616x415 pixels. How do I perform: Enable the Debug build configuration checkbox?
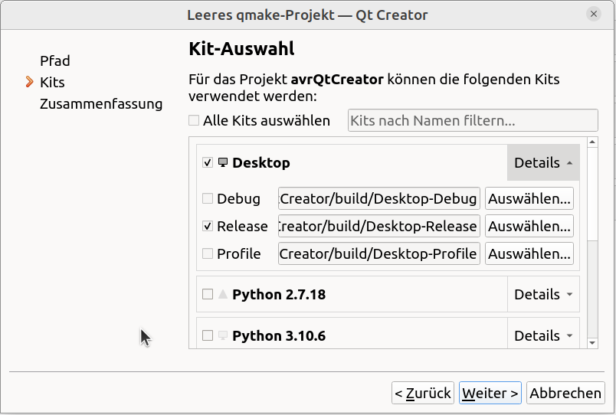pyautogui.click(x=208, y=198)
